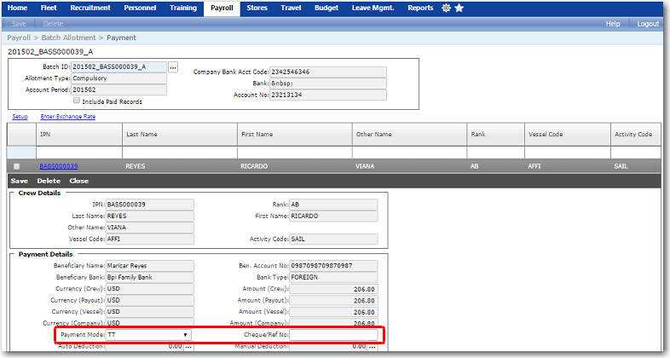Open the Manual Deduction ellipsis button

tap(372, 347)
